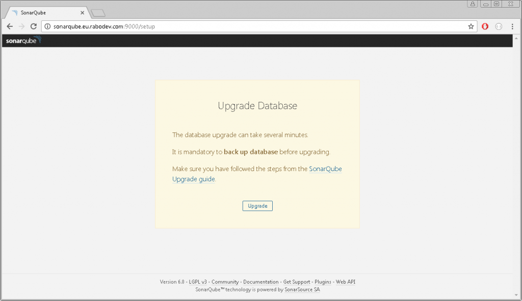Reload the page with refresh icon
Viewport: 522px width, 301px height.
pyautogui.click(x=34, y=26)
